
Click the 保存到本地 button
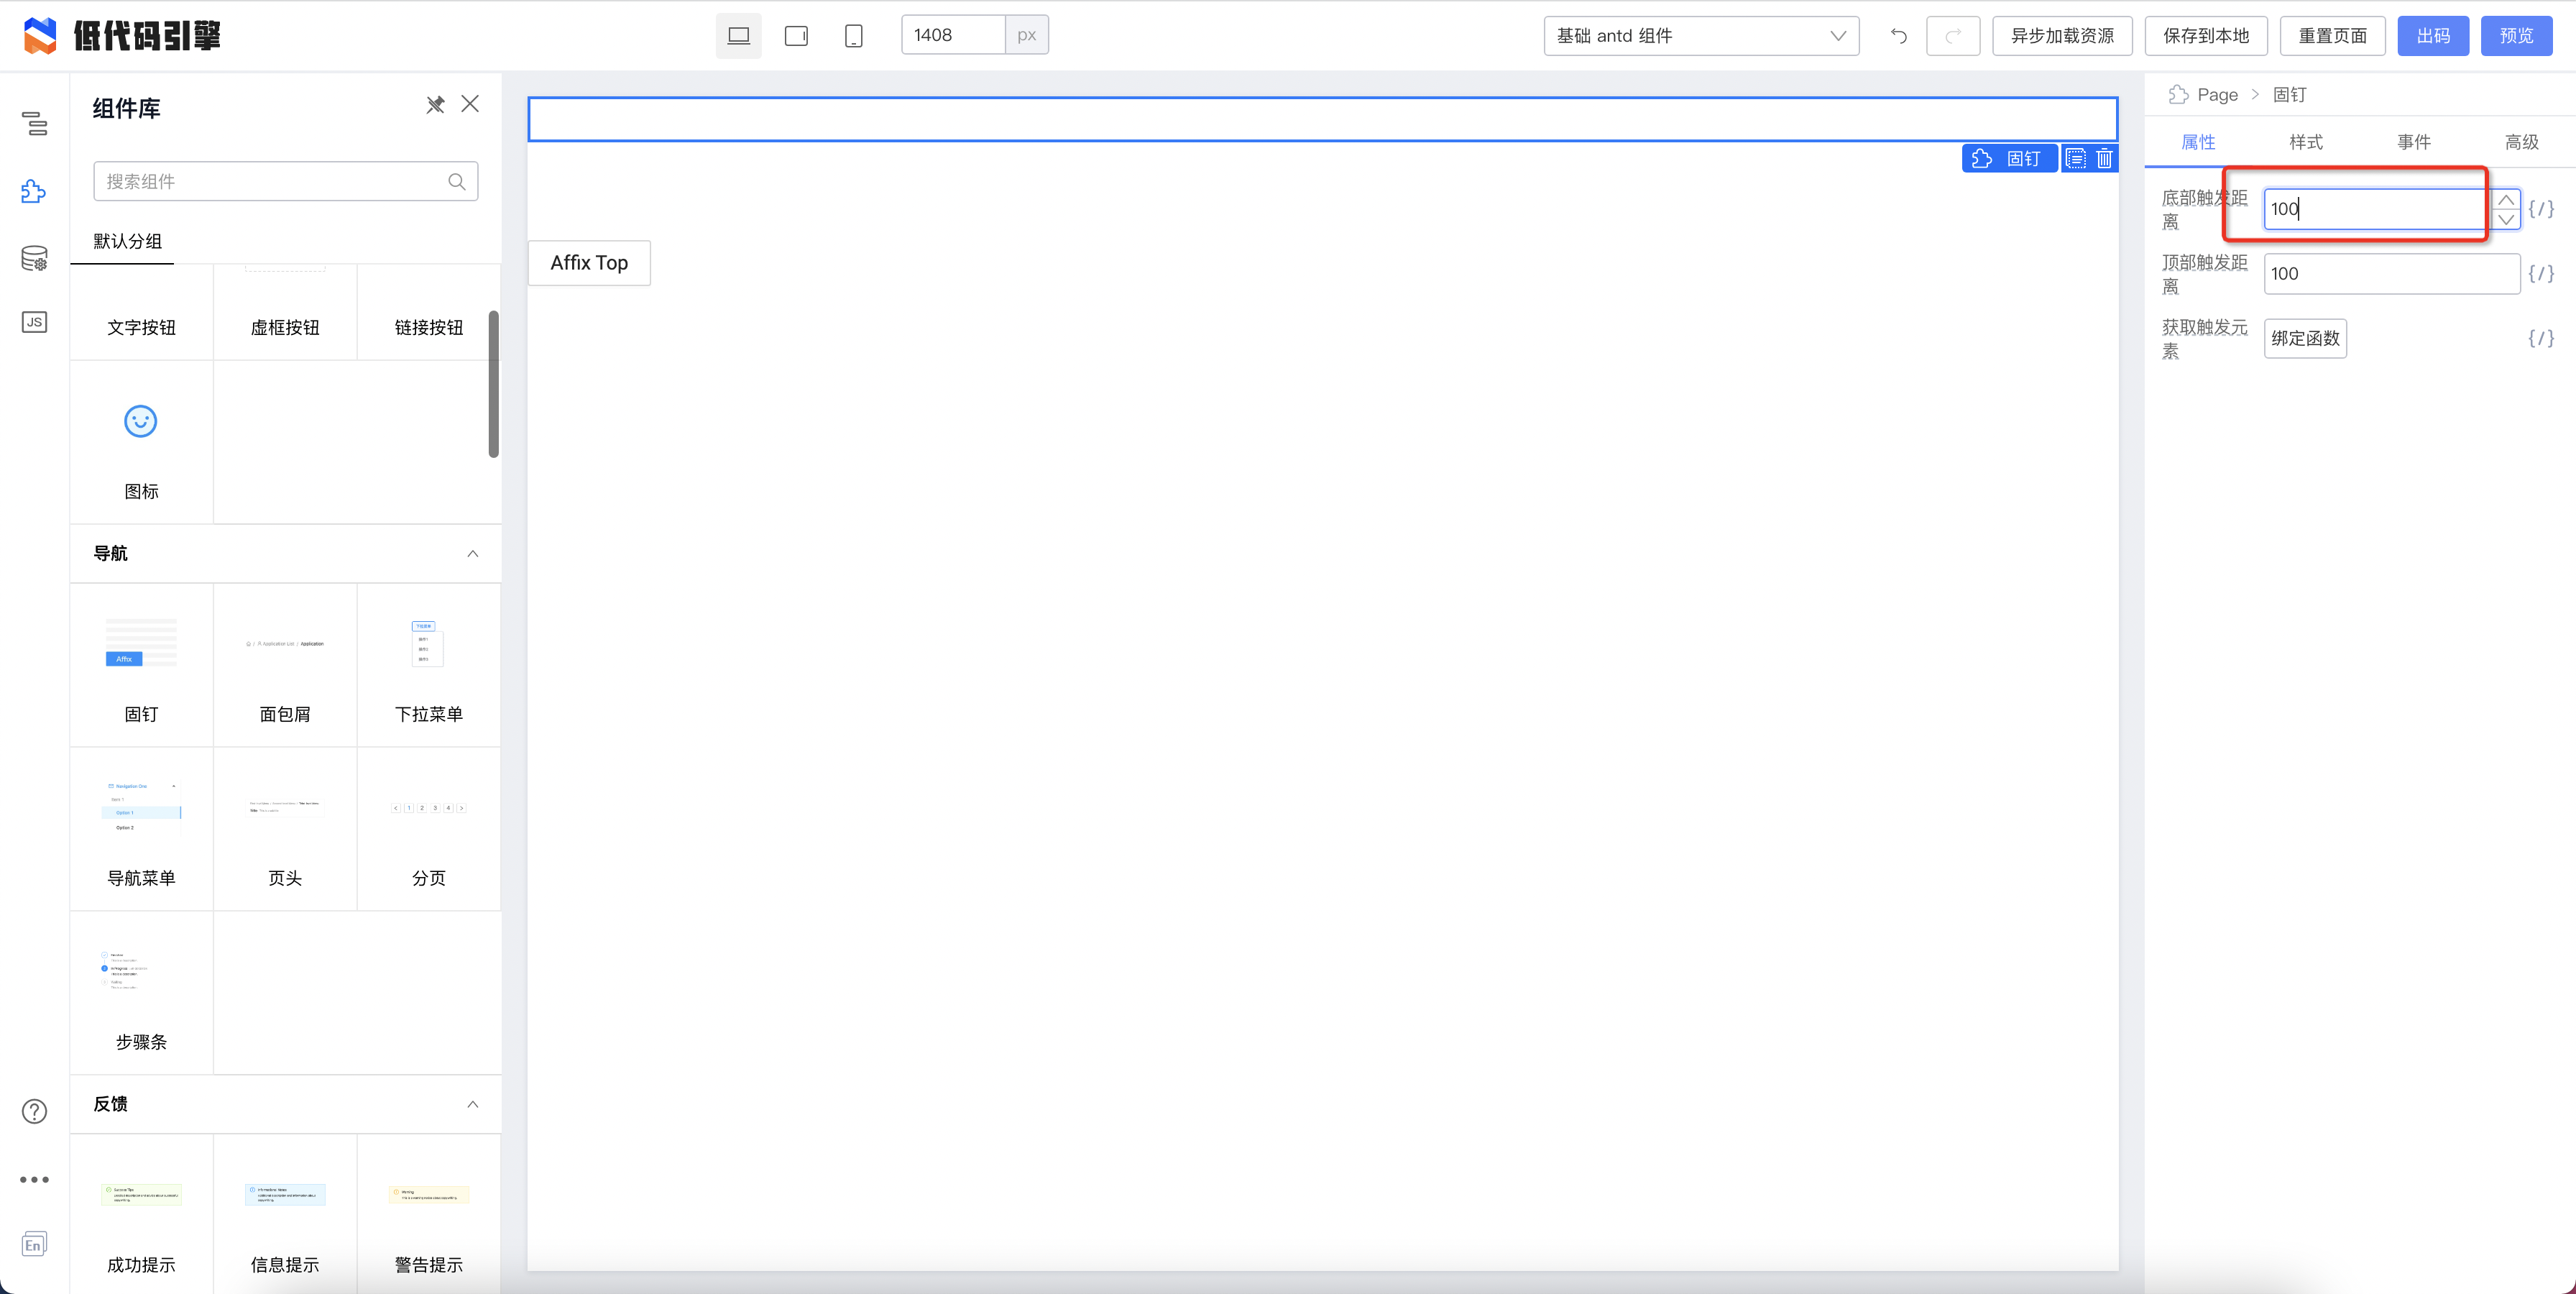pos(2205,36)
